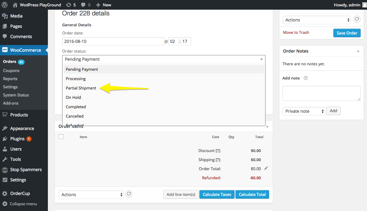Click the Comments sidebar icon
367x211 pixels.
click(x=5, y=37)
